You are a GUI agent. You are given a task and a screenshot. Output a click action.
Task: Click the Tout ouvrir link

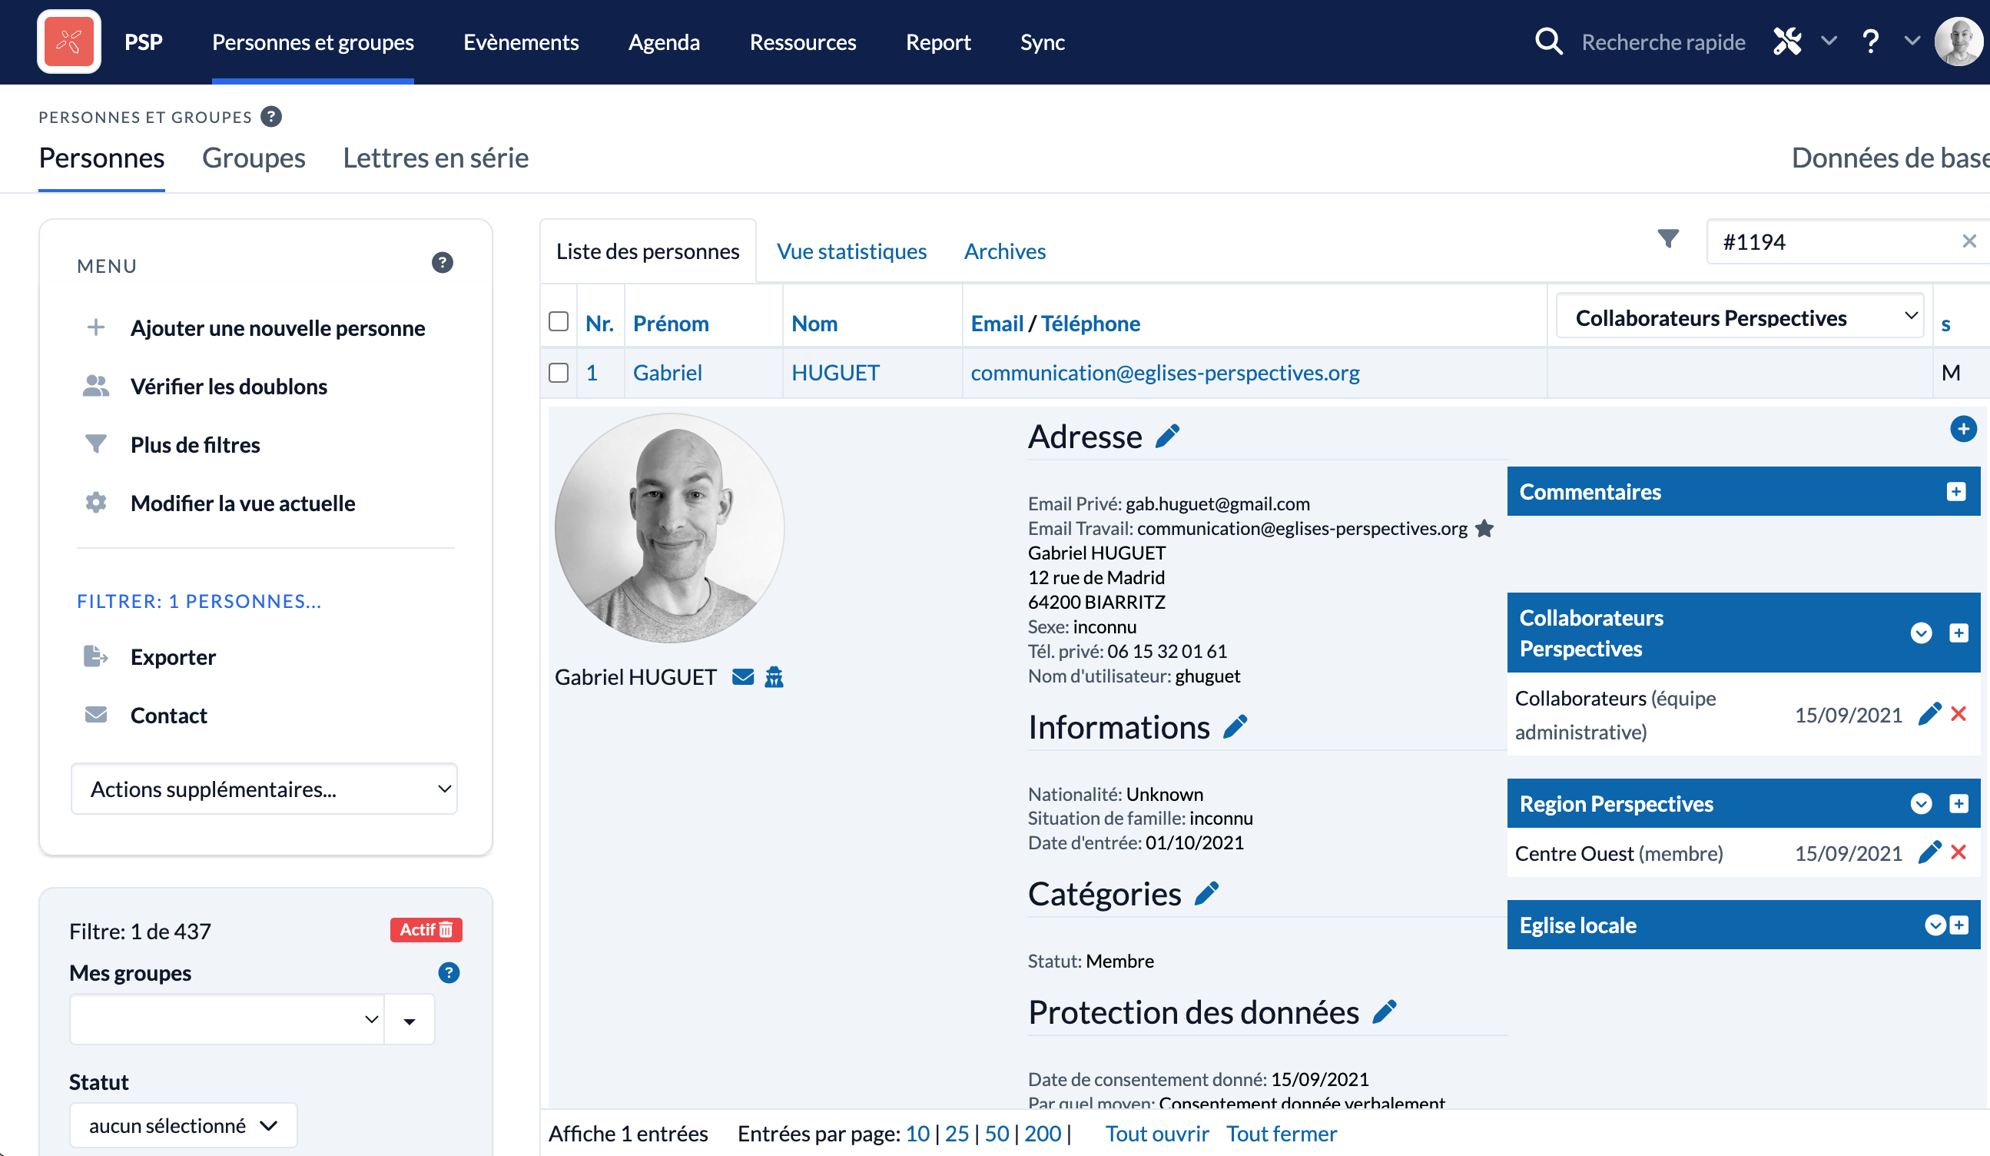click(x=1156, y=1134)
